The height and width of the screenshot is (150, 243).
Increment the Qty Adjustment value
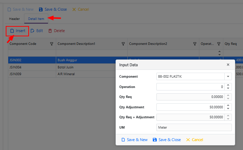tap(228, 105)
